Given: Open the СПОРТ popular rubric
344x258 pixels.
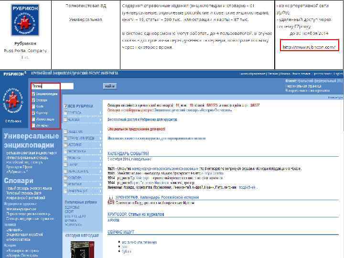Looking at the screenshot, I should [x=69, y=212].
